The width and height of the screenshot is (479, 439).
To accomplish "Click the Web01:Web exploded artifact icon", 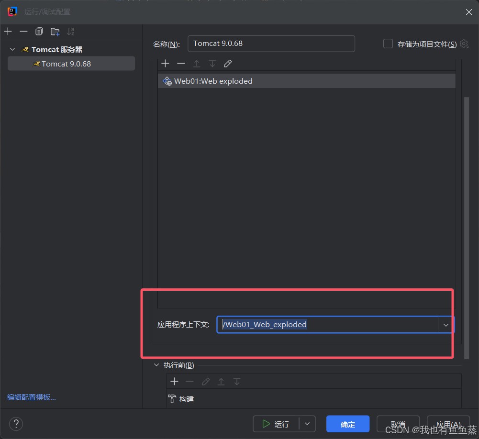I will click(x=167, y=81).
